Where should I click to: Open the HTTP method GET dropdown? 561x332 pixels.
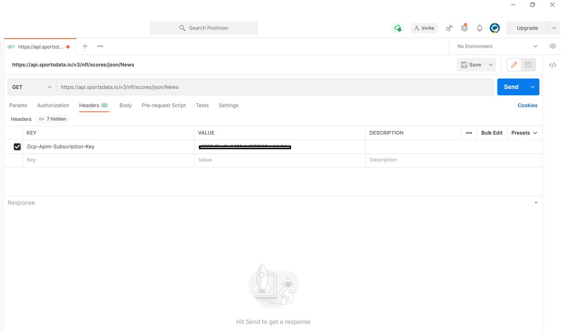pyautogui.click(x=32, y=87)
